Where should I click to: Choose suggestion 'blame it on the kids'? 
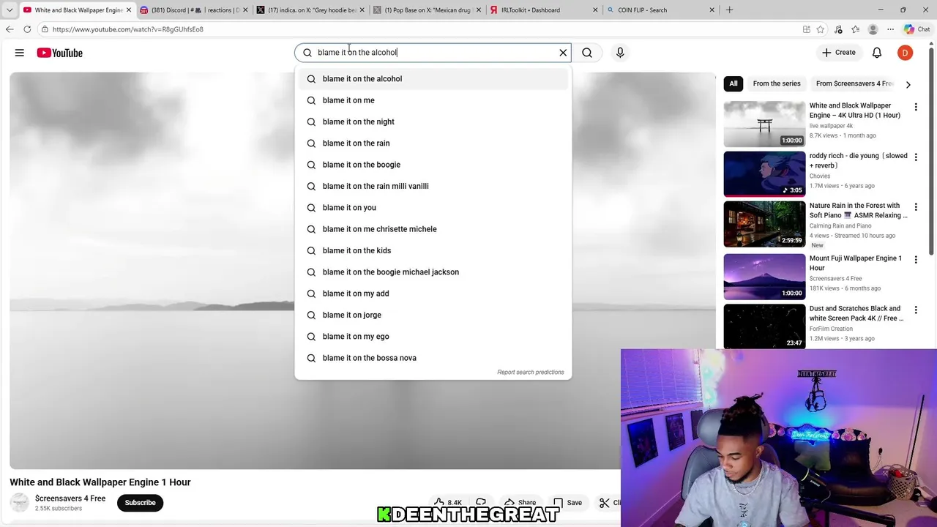coord(433,250)
